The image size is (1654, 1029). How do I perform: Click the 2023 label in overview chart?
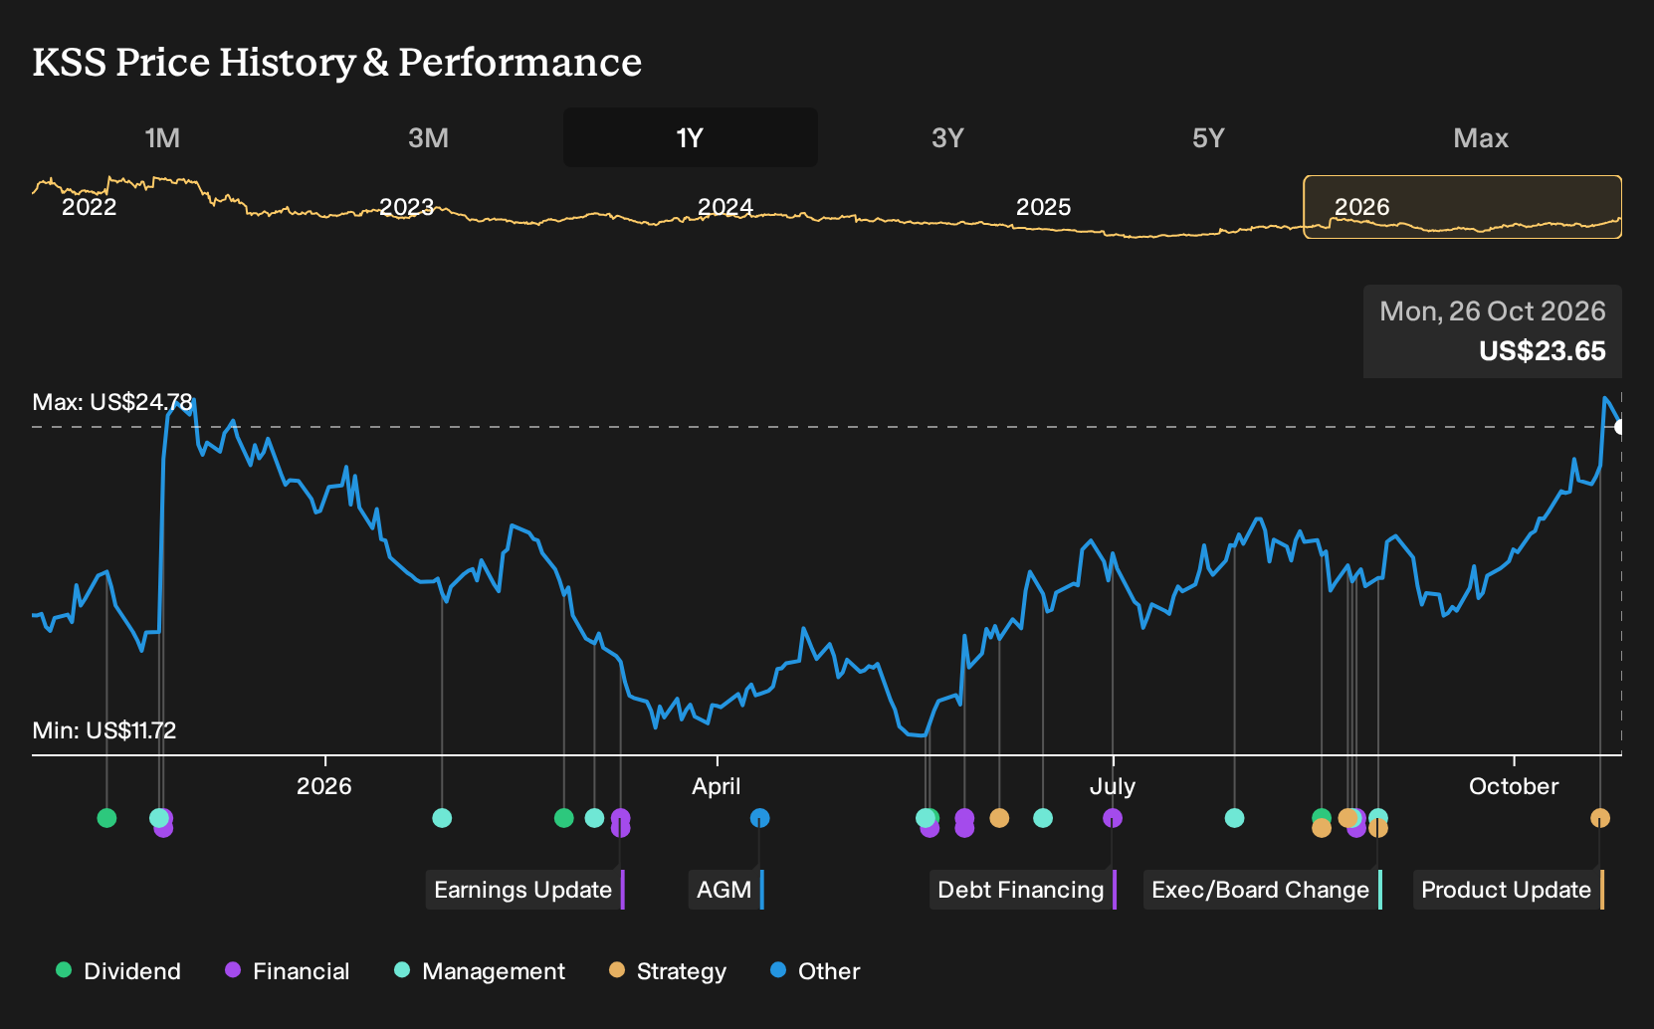(x=407, y=207)
